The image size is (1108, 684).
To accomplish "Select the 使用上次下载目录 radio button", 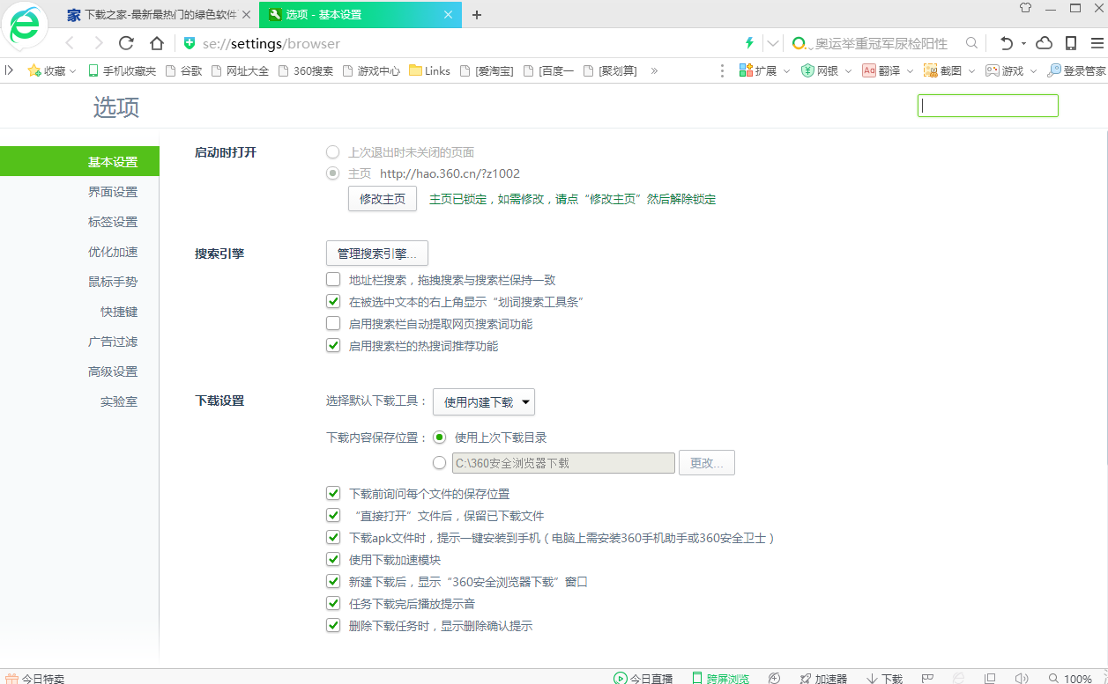I will point(439,437).
